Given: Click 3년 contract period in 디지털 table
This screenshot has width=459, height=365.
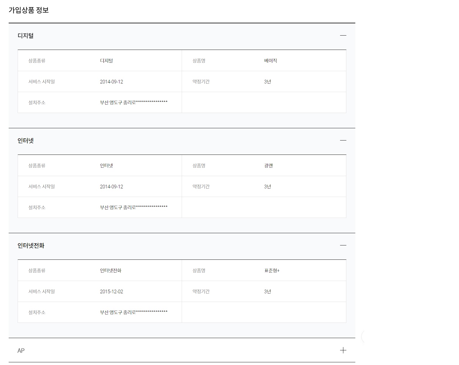Looking at the screenshot, I should [x=267, y=82].
